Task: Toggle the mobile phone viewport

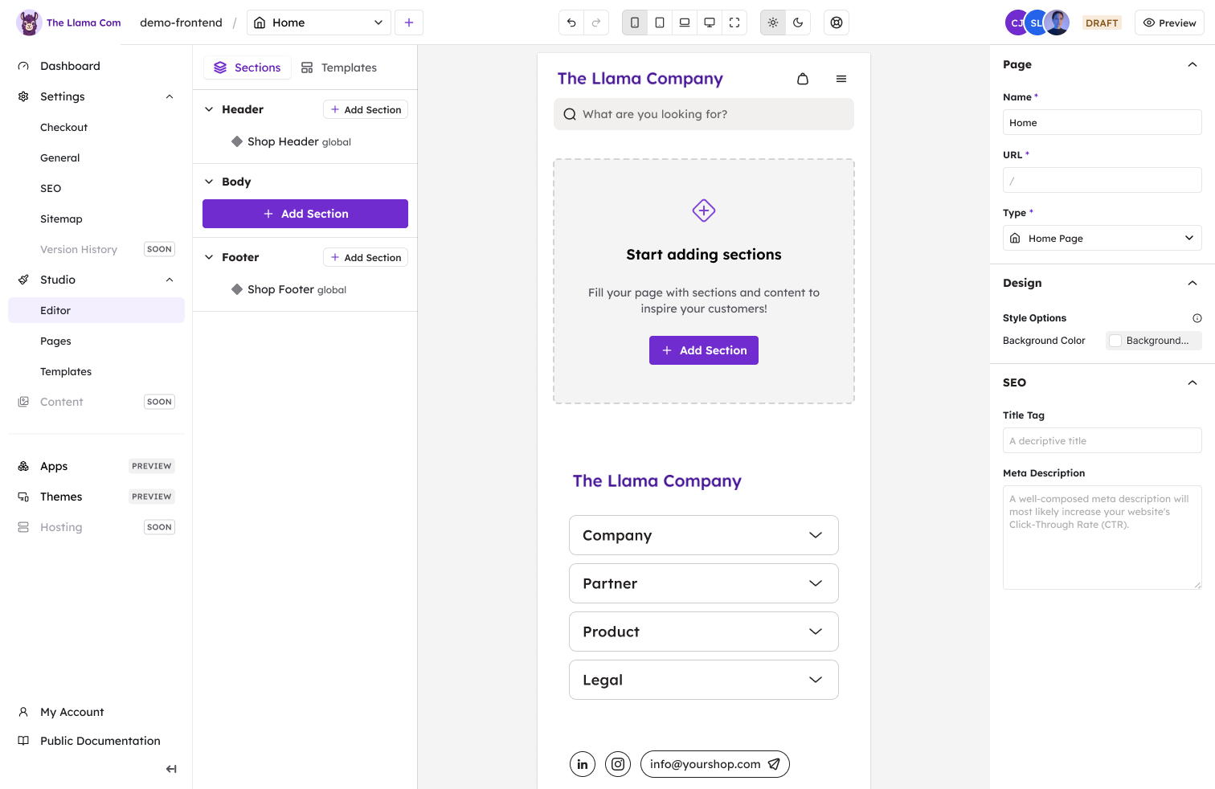Action: (635, 22)
